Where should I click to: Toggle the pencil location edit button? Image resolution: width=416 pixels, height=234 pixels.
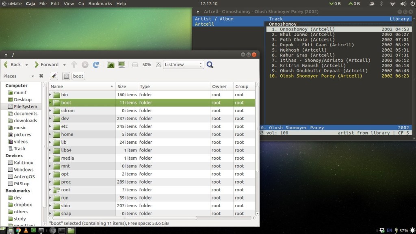(54, 76)
